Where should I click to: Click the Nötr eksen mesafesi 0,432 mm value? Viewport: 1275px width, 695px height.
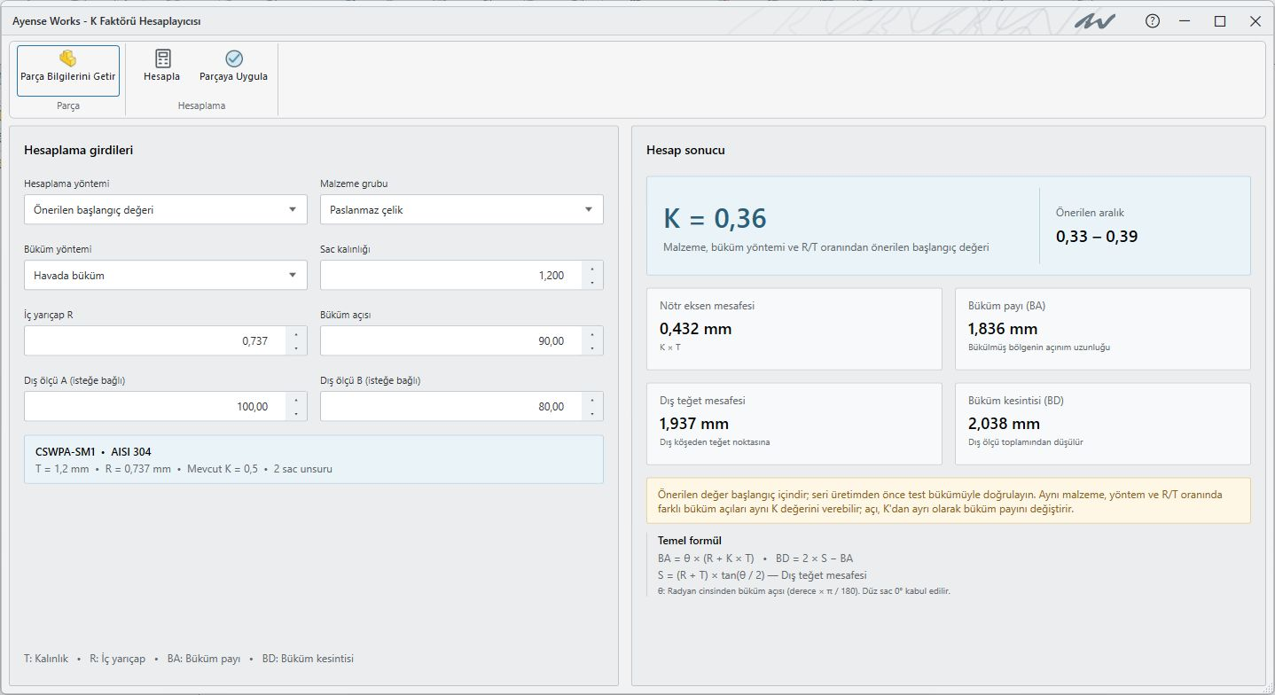(696, 329)
